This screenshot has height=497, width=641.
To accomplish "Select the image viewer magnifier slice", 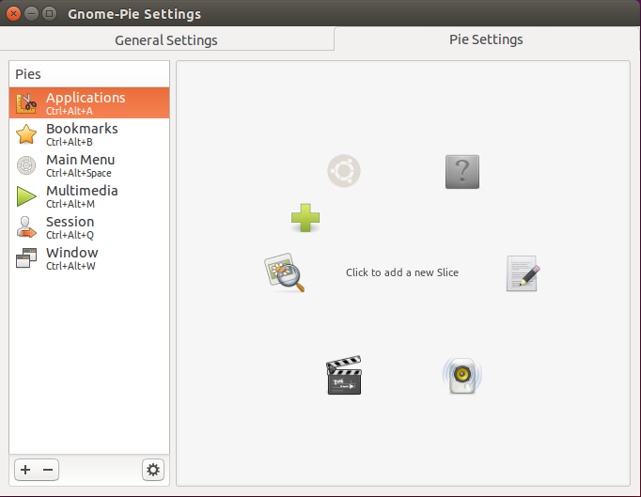I will click(285, 272).
